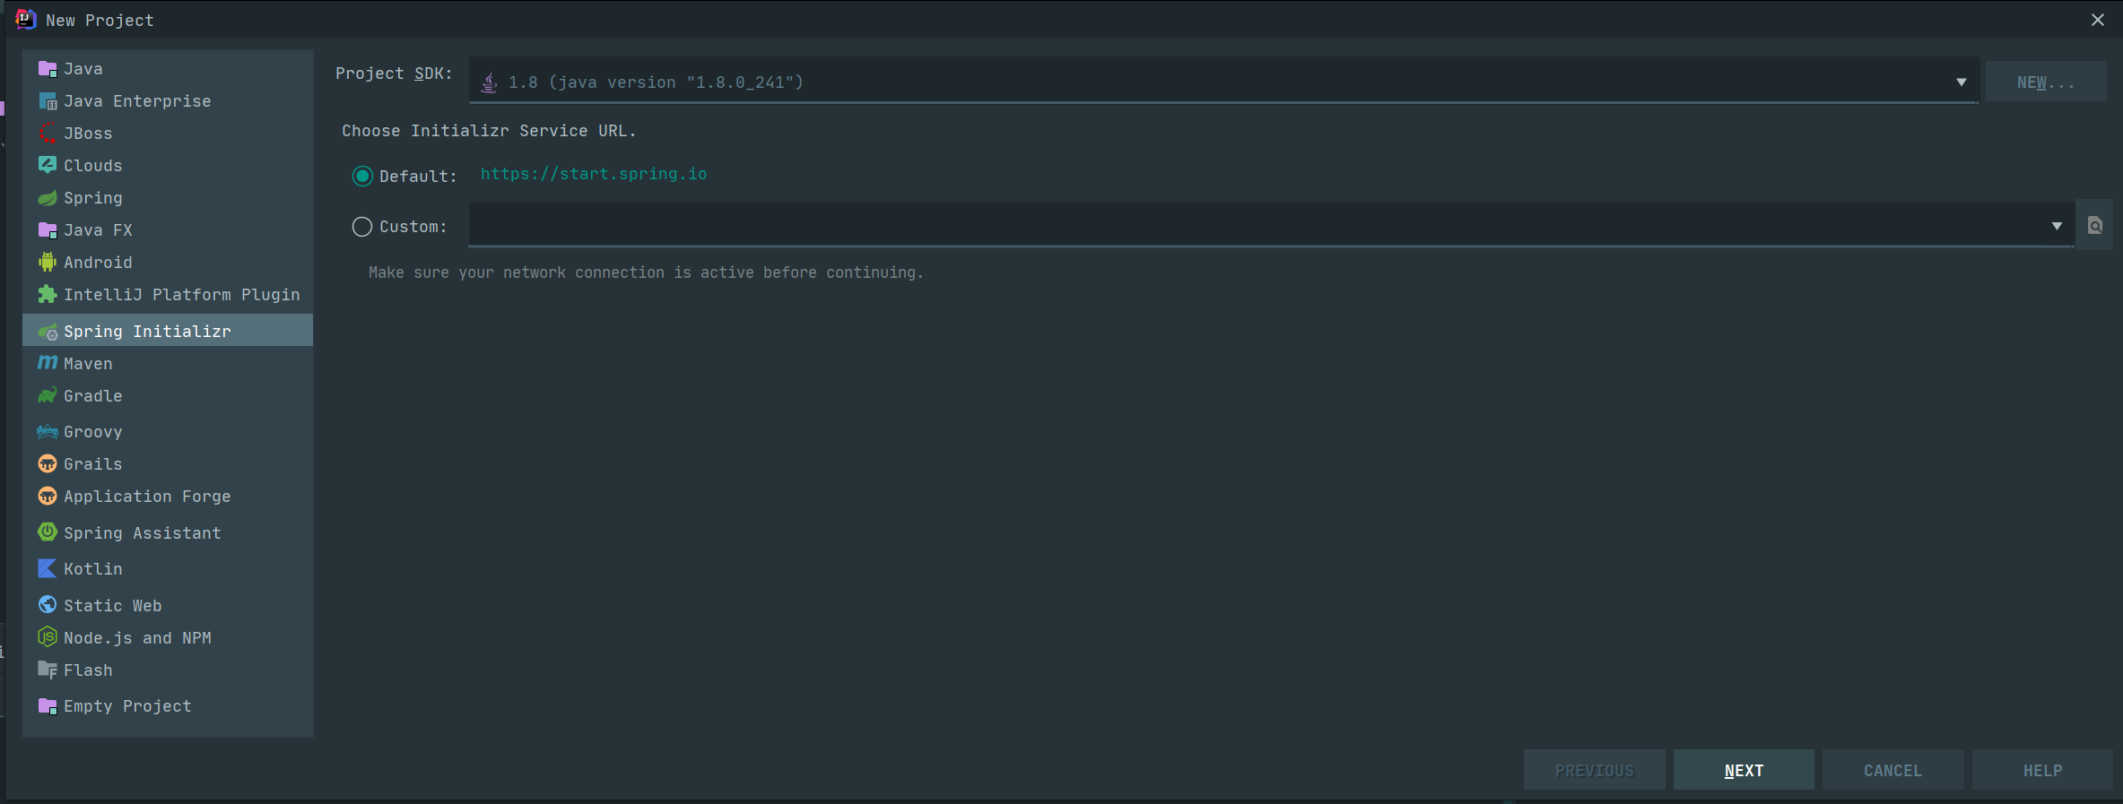
Task: Click the Empty Project folder icon
Action: coord(48,706)
